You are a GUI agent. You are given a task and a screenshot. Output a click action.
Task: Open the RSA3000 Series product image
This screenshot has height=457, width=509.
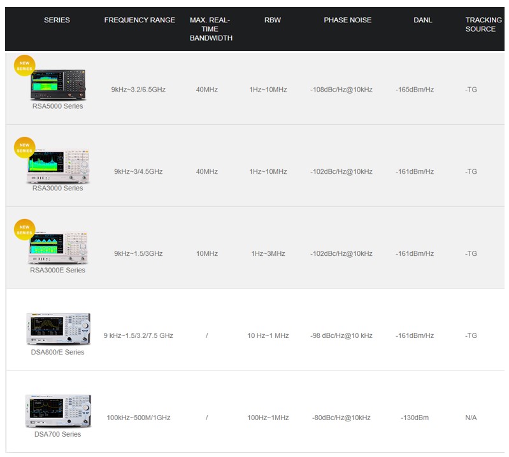(59, 166)
